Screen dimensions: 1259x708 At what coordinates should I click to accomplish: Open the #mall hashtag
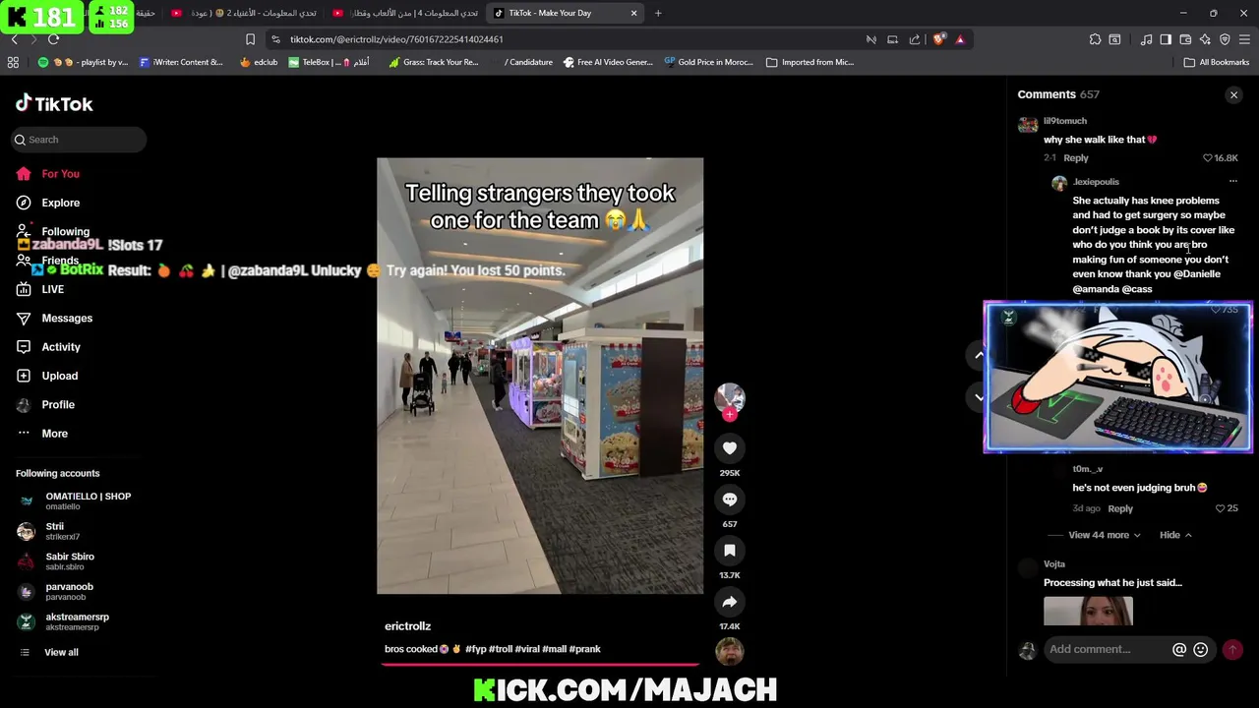[x=554, y=649]
